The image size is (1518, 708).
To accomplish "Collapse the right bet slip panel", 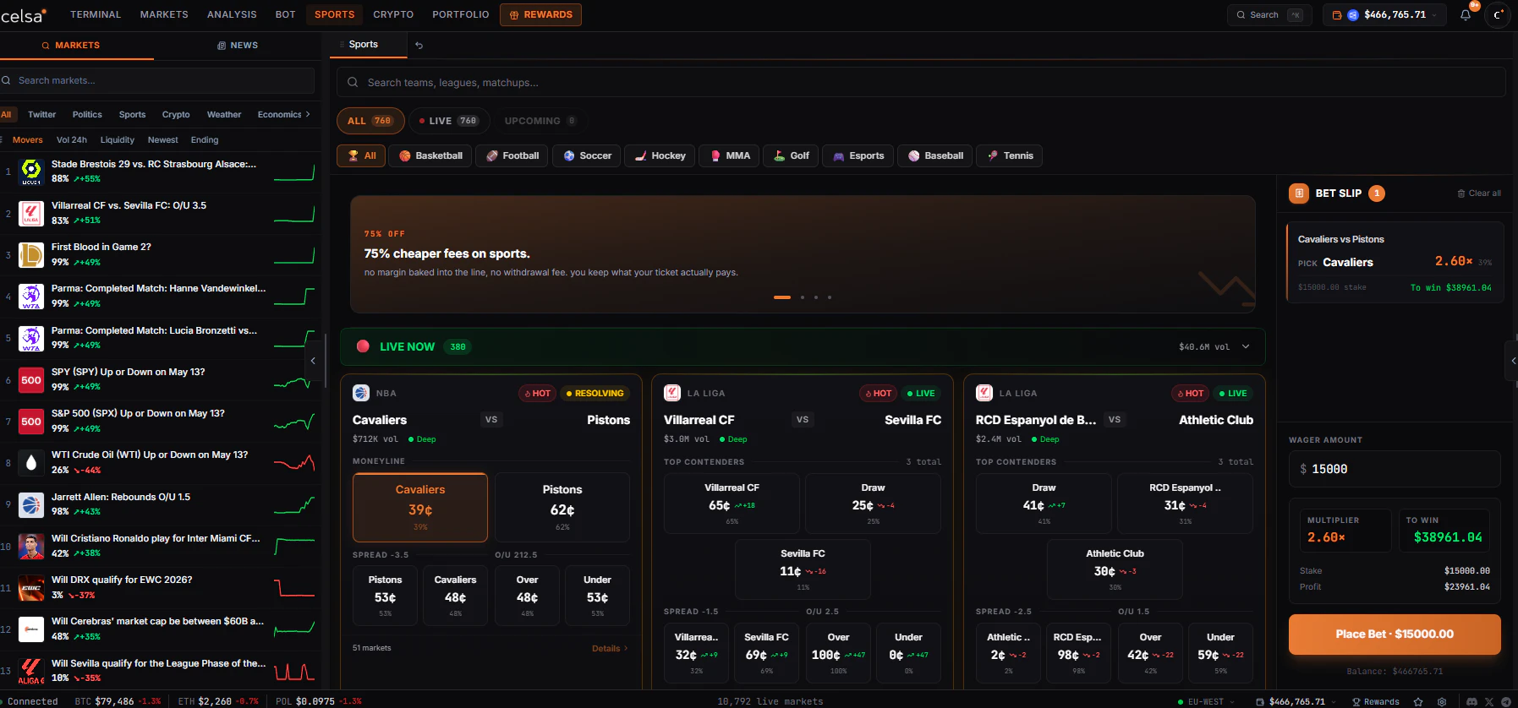I will pyautogui.click(x=1512, y=361).
